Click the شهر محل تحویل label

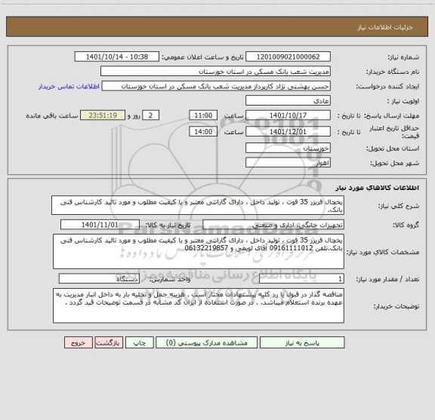pos(395,163)
